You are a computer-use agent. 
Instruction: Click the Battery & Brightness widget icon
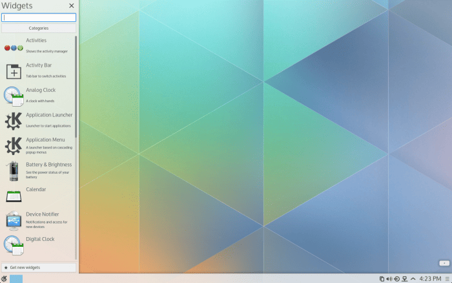(x=14, y=171)
